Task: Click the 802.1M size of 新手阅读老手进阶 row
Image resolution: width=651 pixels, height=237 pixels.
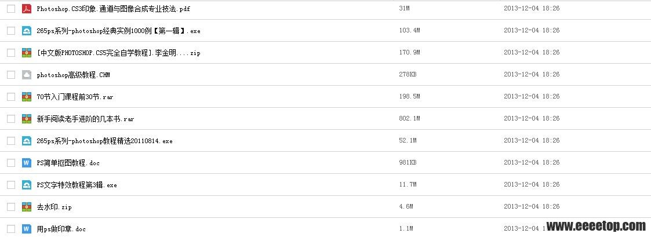Action: 409,119
